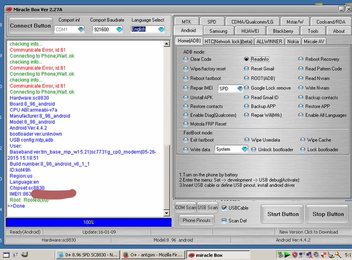Click the white cross shield tray icon
Screen dimensions: 352x260
click(324, 254)
